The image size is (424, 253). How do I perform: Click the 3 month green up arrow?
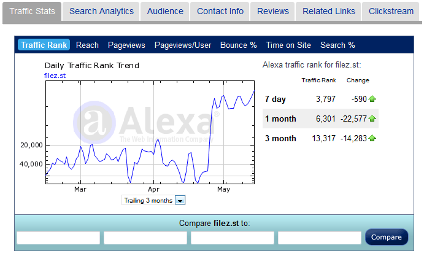click(x=372, y=138)
